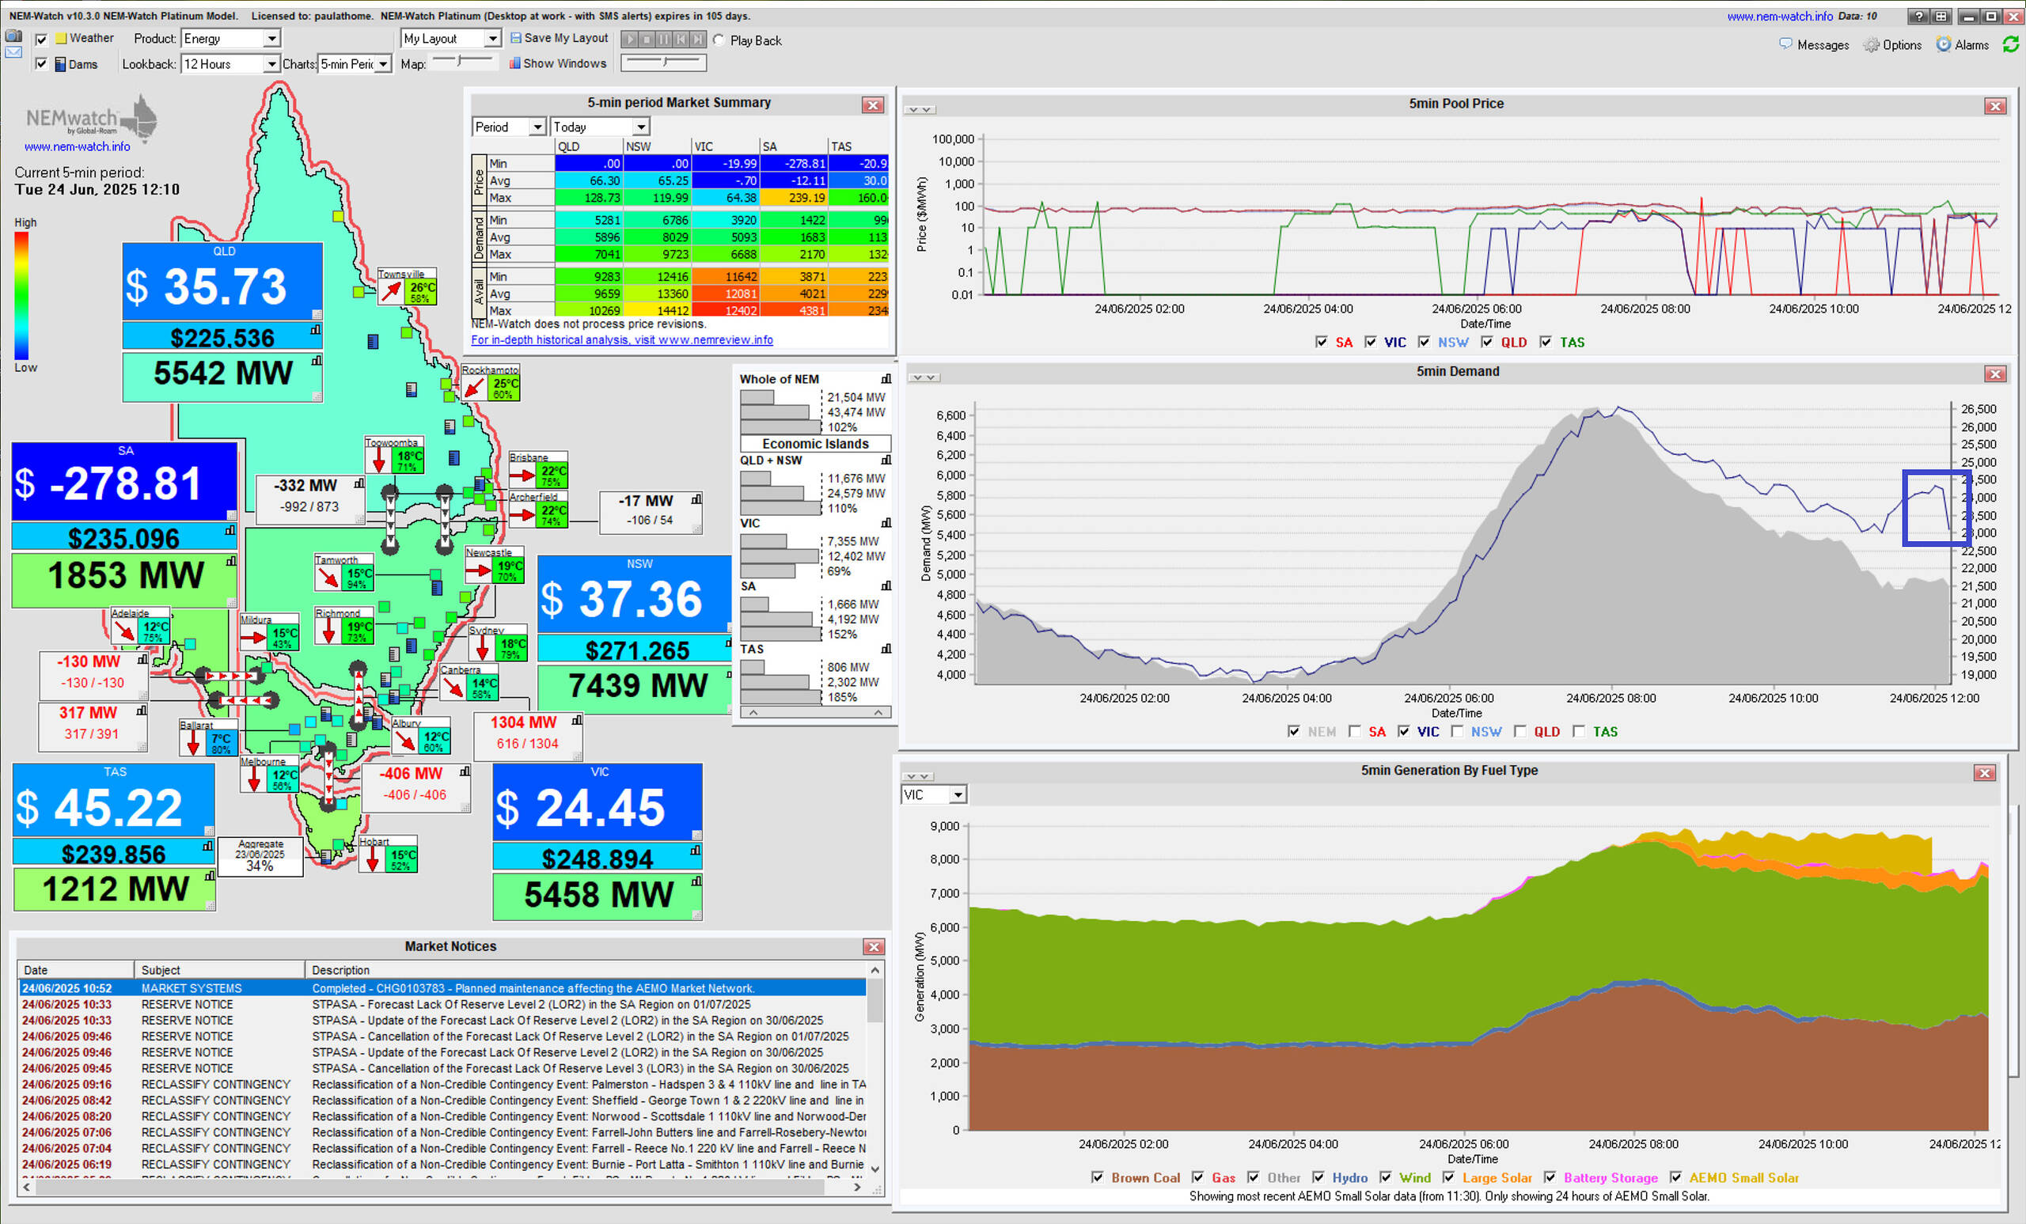Expand the 5min Pool Price chart options chevrons
The height and width of the screenshot is (1224, 2026).
click(x=920, y=109)
